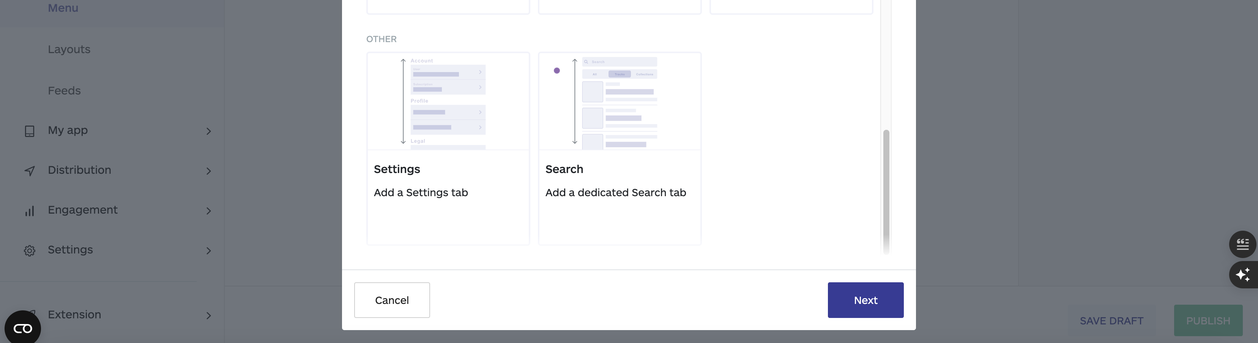Open the Feeds section
The image size is (1258, 343).
point(64,90)
